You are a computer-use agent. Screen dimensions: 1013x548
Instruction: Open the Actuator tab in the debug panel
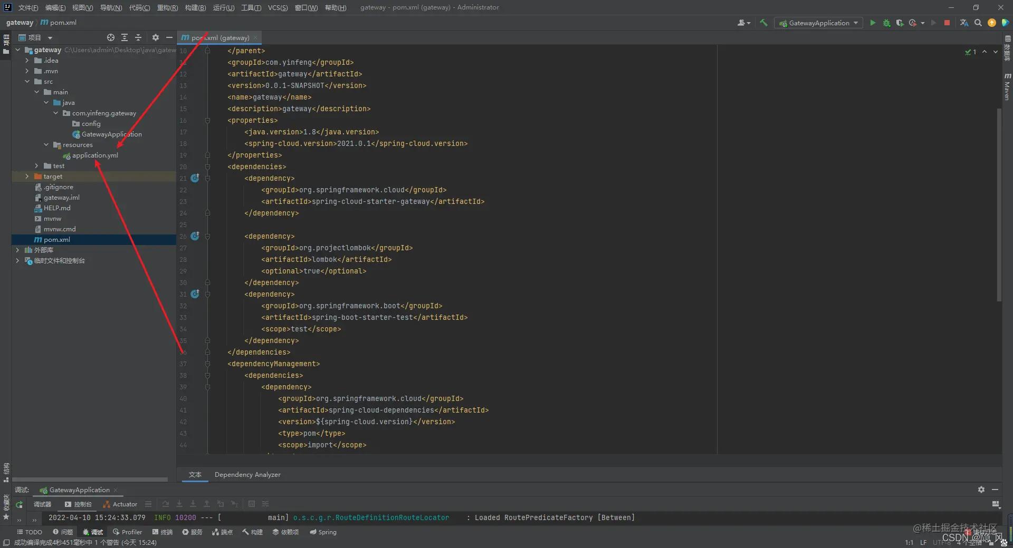120,504
